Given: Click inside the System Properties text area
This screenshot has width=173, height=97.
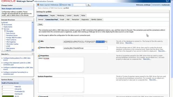Looking at the screenshot, I should tap(61, 85).
